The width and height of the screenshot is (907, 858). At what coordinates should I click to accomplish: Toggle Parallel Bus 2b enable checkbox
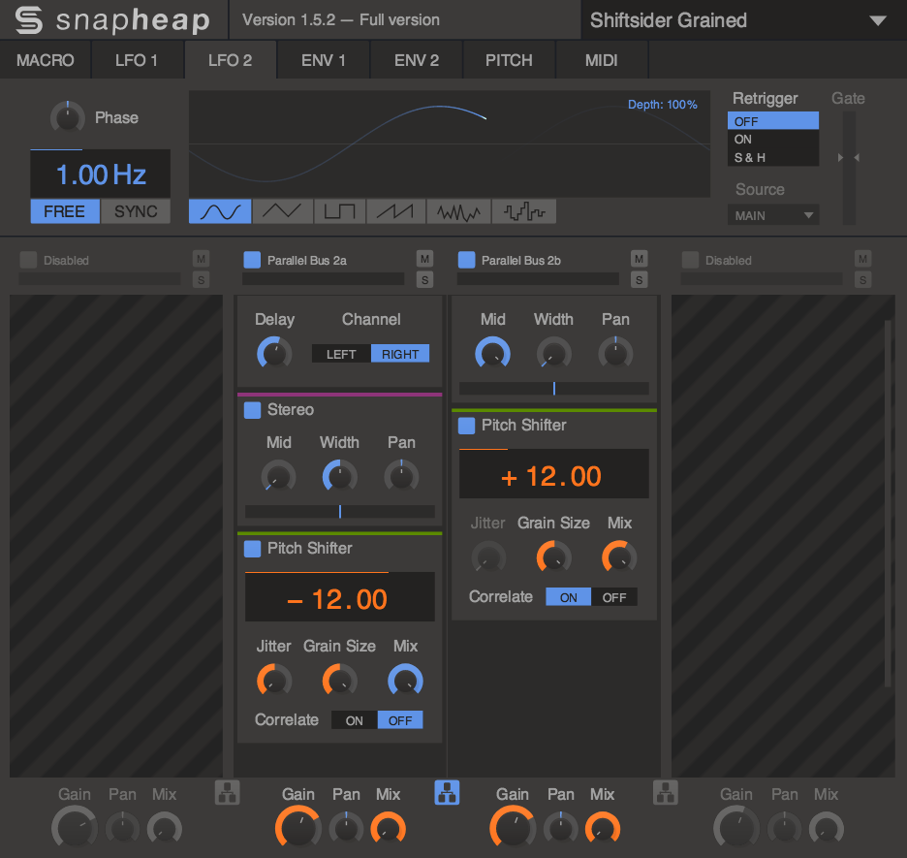pos(466,260)
